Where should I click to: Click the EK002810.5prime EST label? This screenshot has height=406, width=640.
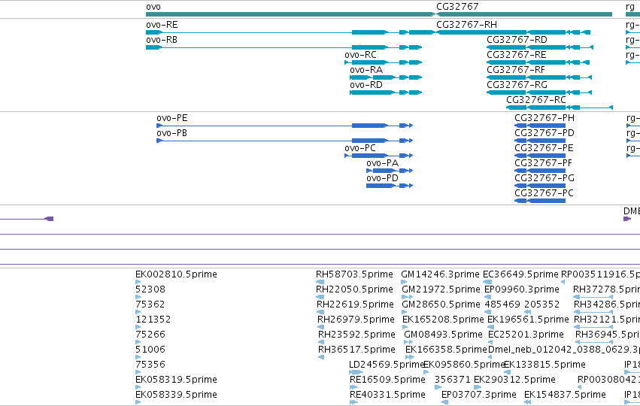(176, 274)
